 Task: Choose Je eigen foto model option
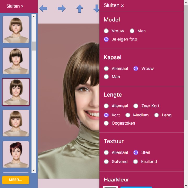(106, 39)
